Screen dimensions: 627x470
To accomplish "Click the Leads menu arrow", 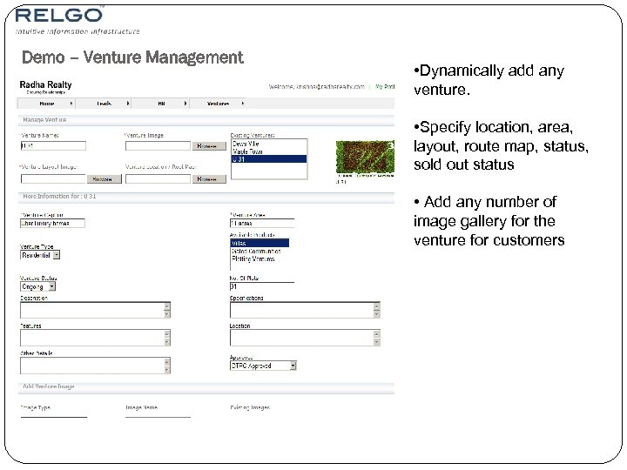I will click(128, 104).
